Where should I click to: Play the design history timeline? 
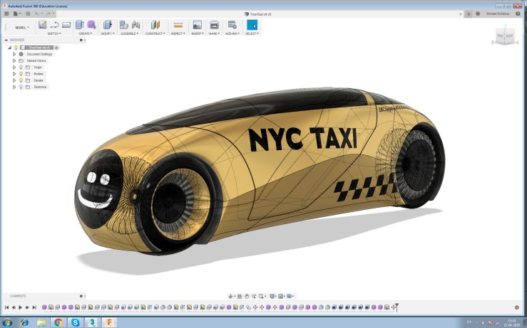point(21,307)
